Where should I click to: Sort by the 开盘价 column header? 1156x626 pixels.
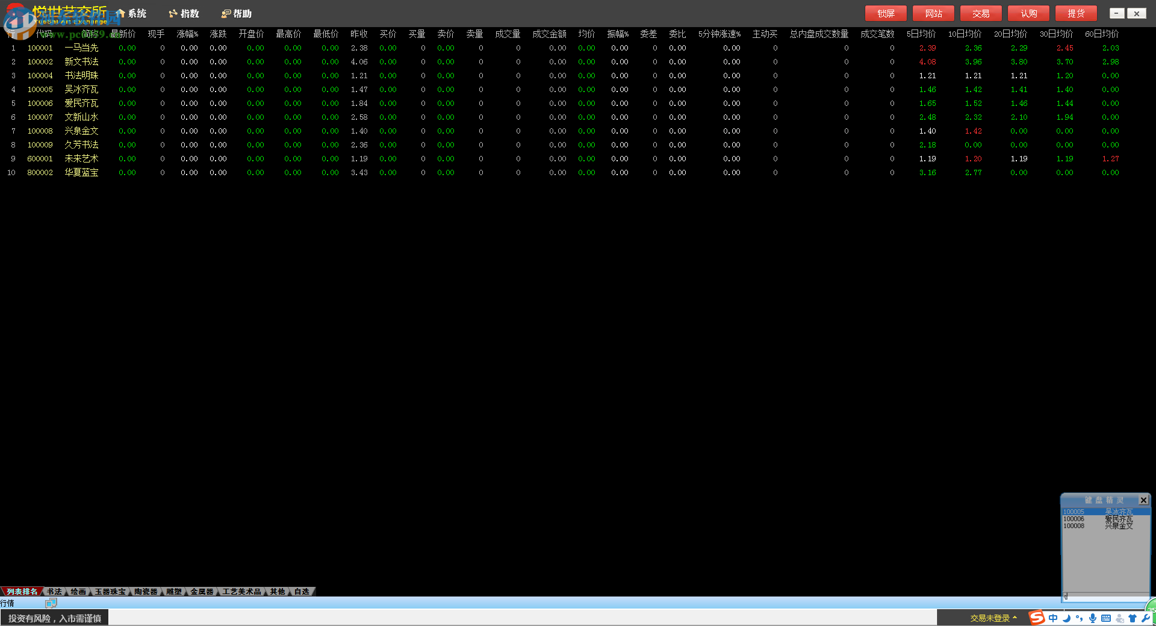tap(251, 34)
